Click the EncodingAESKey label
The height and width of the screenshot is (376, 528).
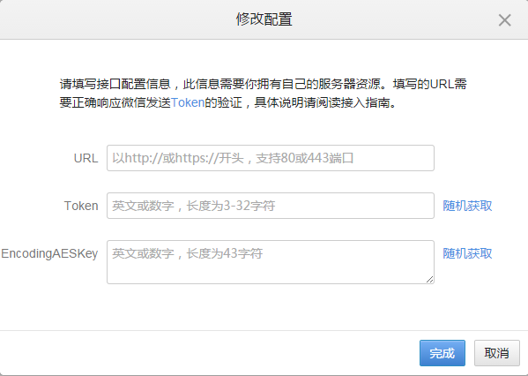[49, 253]
